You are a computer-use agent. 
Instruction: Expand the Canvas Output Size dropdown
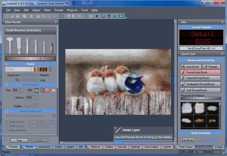[54, 116]
